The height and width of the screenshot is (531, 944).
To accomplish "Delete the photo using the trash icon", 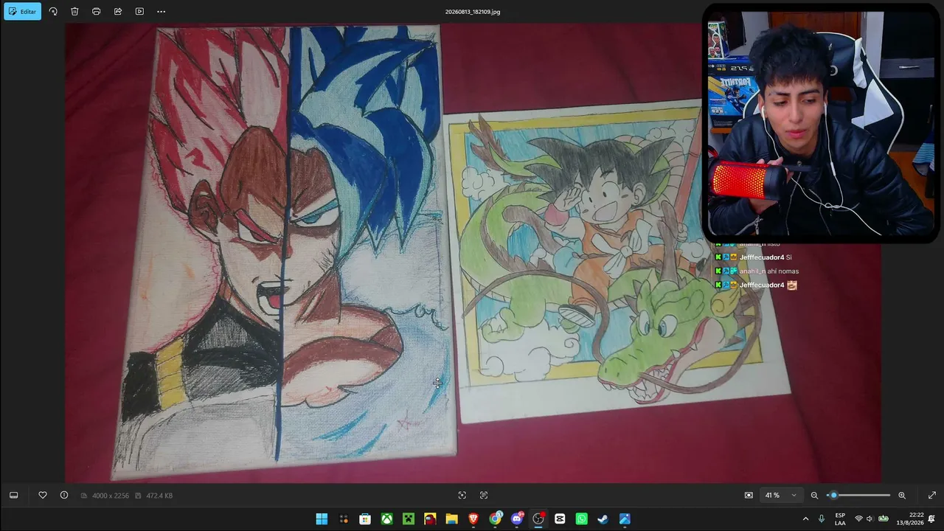I will [74, 12].
